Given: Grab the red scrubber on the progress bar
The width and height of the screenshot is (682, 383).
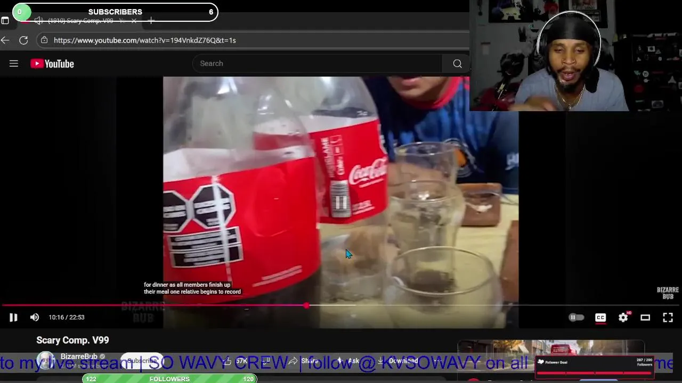Looking at the screenshot, I should pos(306,305).
